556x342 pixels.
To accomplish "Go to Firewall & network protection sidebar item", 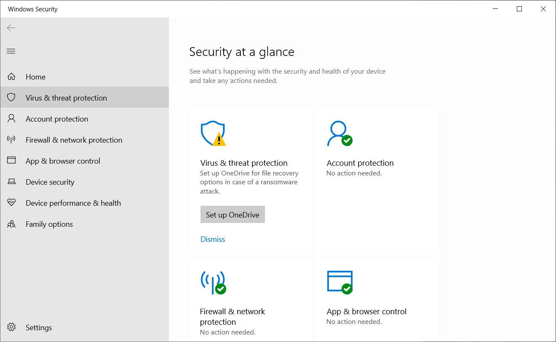I will 84,140.
